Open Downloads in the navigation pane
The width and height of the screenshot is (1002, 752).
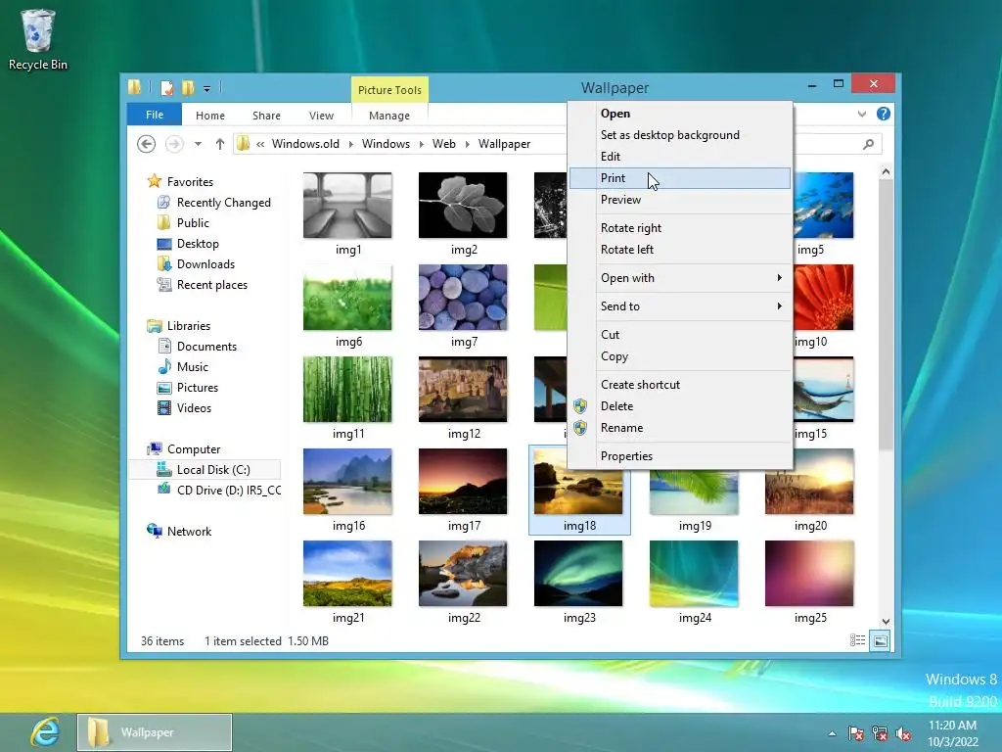[x=205, y=264]
